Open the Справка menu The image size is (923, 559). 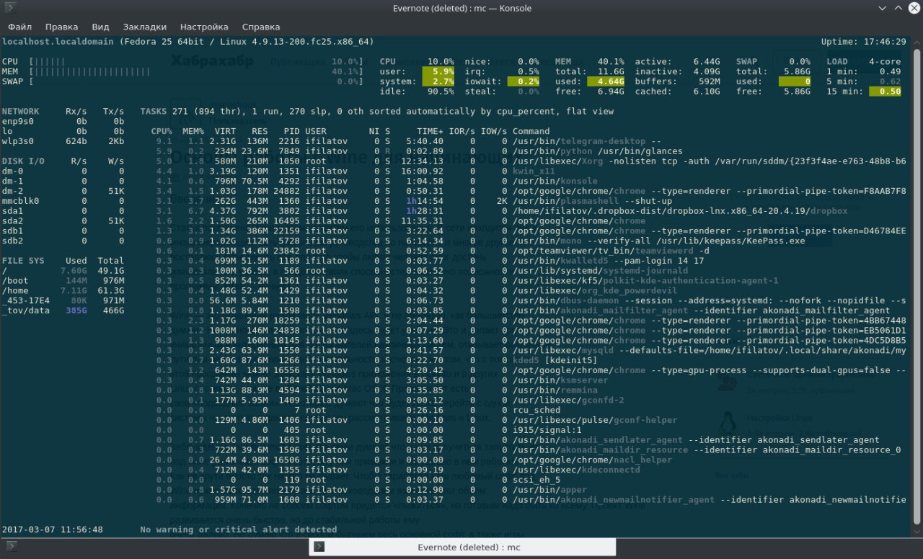[261, 27]
